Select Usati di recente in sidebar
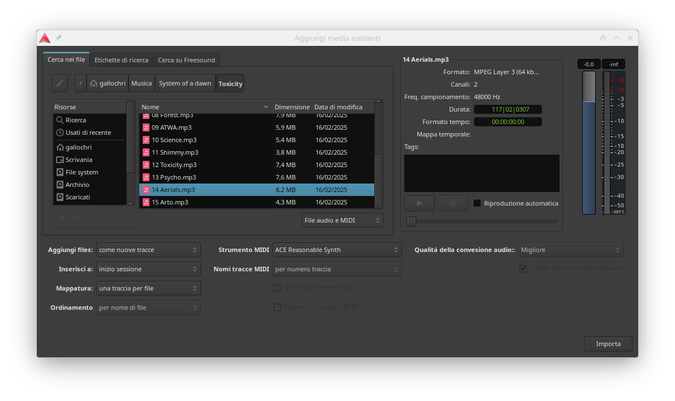The image size is (675, 401). 88,133
